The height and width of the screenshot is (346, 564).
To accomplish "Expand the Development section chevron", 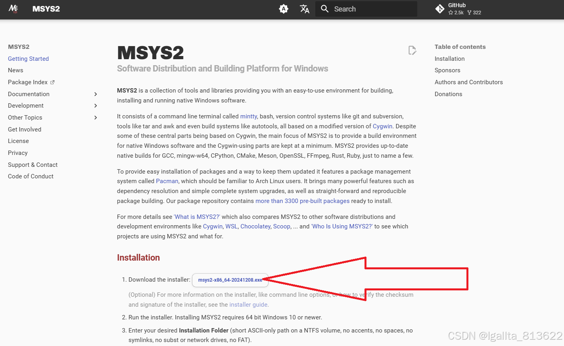I will [96, 106].
